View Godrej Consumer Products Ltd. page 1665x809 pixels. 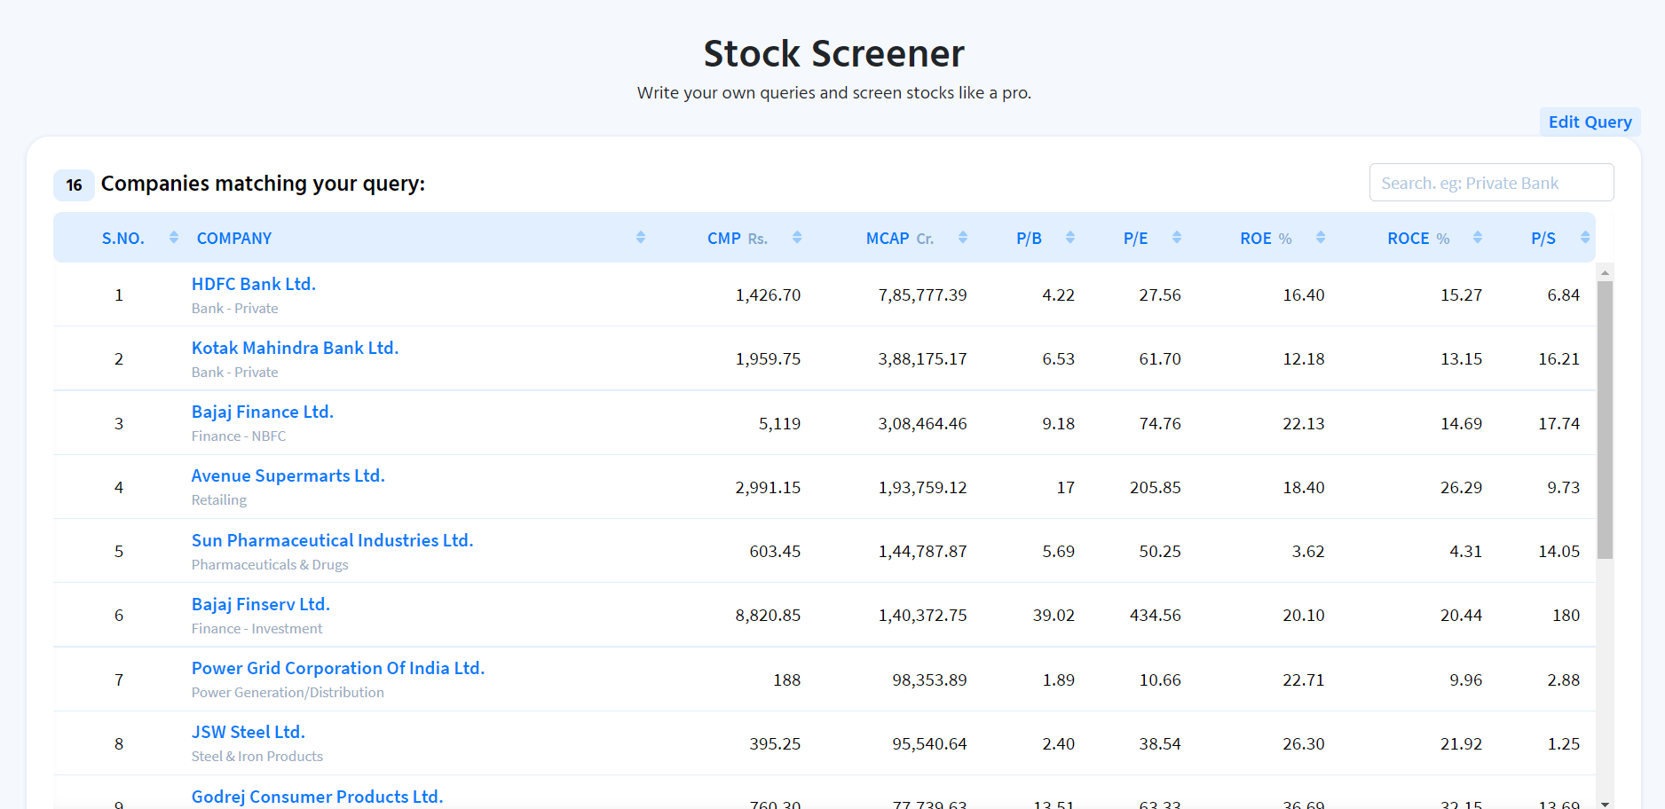pyautogui.click(x=317, y=796)
